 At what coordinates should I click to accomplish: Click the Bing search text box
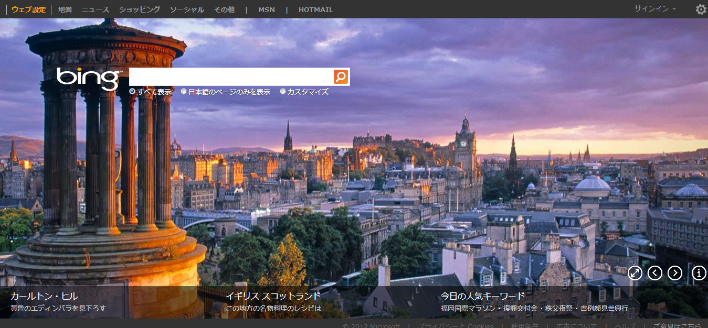pyautogui.click(x=231, y=77)
